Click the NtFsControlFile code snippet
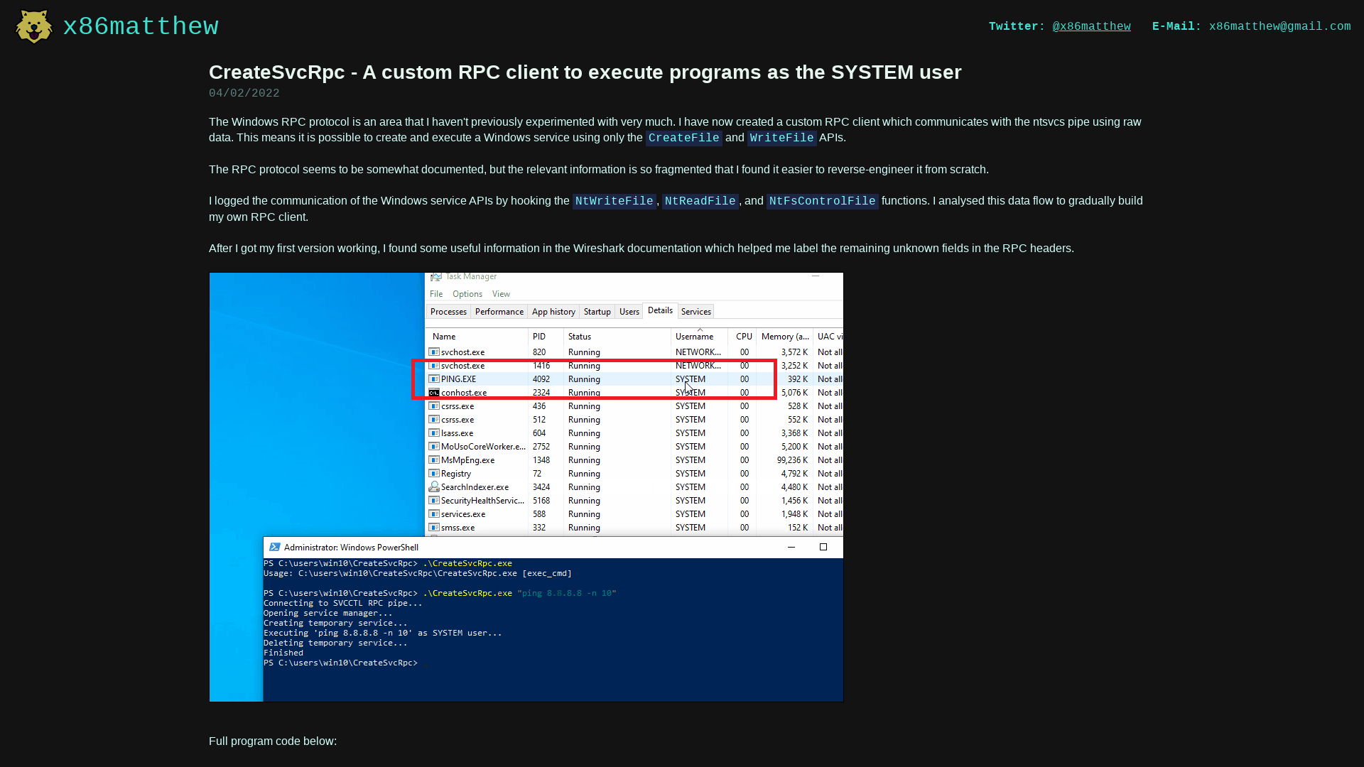Screen dimensions: 1364x767 822,201
